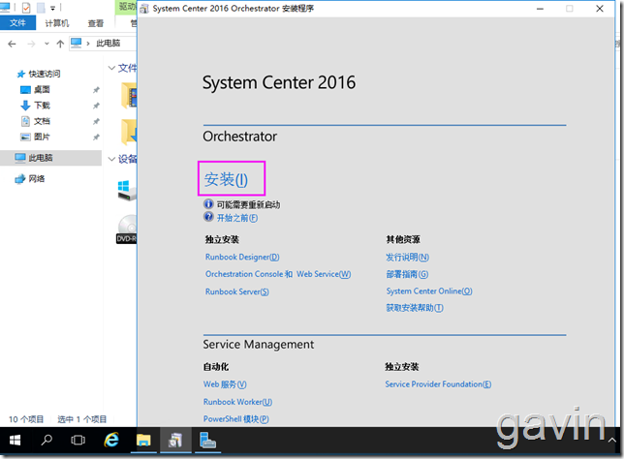Click 获取安装帮助(T) setup help link
The height and width of the screenshot is (459, 624).
click(x=415, y=308)
